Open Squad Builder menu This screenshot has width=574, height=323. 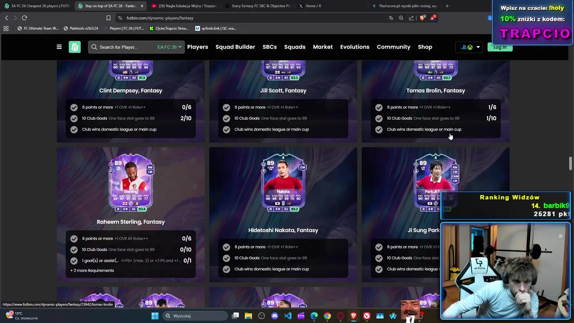pos(235,47)
